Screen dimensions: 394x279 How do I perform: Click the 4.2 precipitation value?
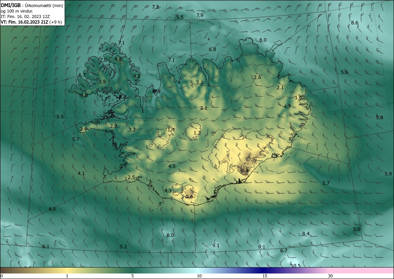point(137,76)
